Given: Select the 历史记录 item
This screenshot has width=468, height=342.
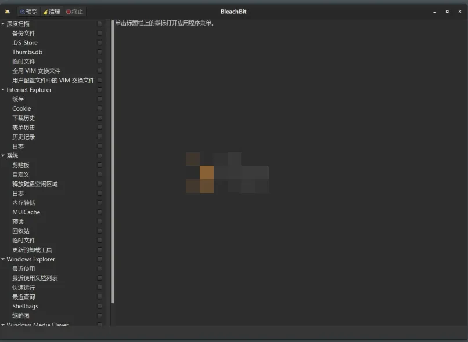Looking at the screenshot, I should click(x=24, y=137).
